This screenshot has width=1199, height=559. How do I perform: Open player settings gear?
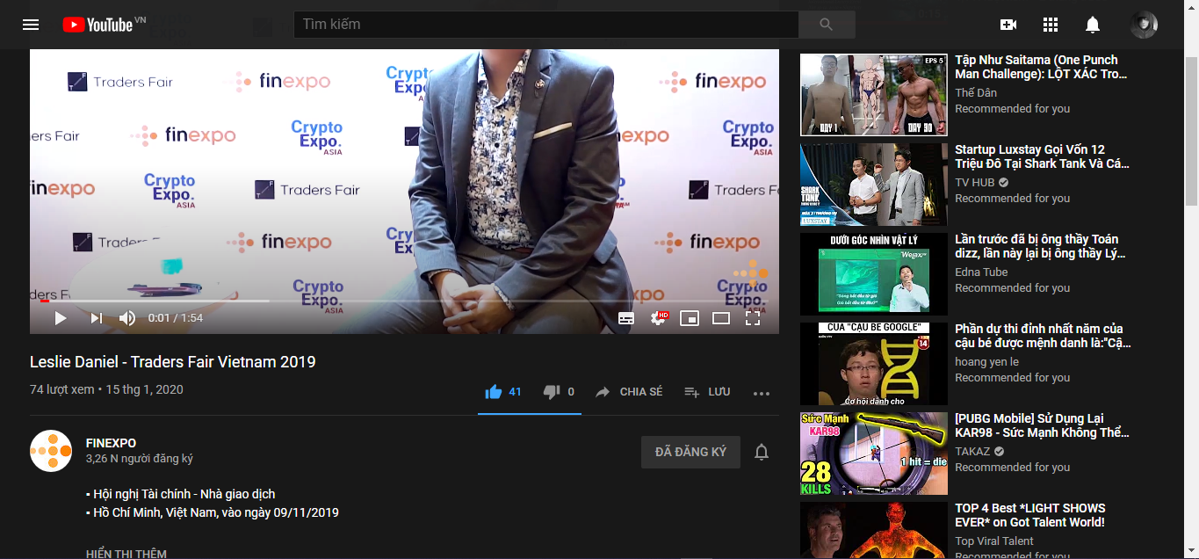[658, 318]
